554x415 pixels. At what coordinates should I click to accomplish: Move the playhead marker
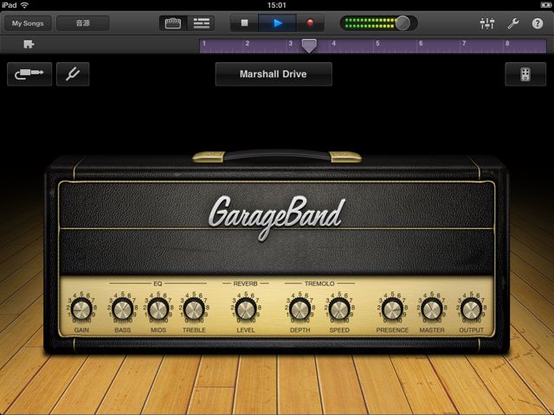pyautogui.click(x=309, y=46)
